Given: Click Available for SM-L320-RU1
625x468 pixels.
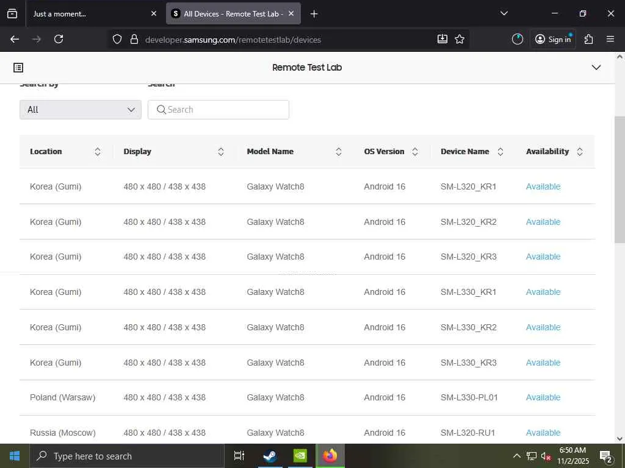Looking at the screenshot, I should point(543,433).
